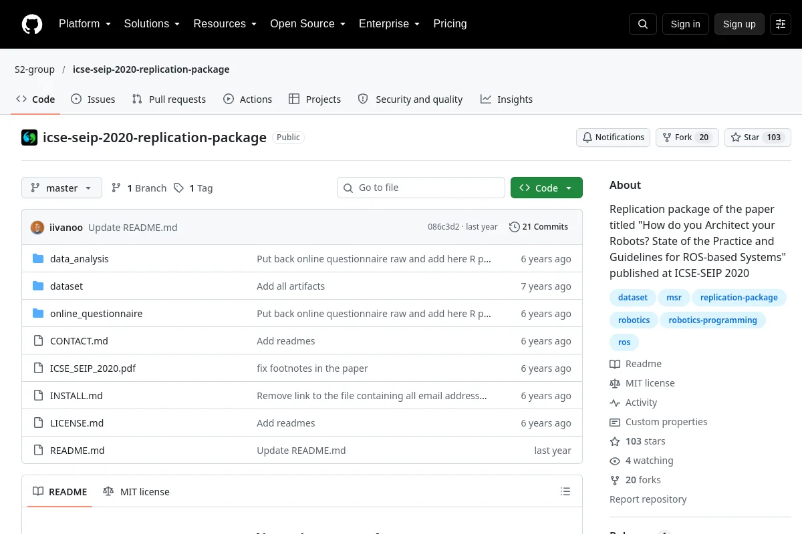This screenshot has height=534, width=802.
Task: Fork the repository with Fork button
Action: (x=687, y=138)
